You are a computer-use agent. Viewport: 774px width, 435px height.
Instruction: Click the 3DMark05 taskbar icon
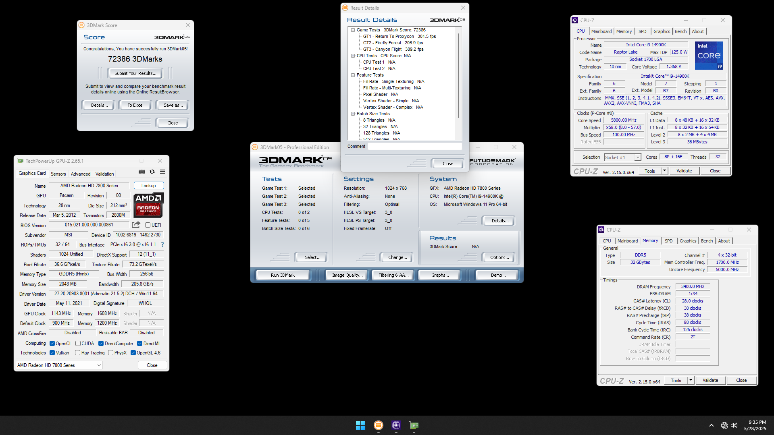[378, 425]
